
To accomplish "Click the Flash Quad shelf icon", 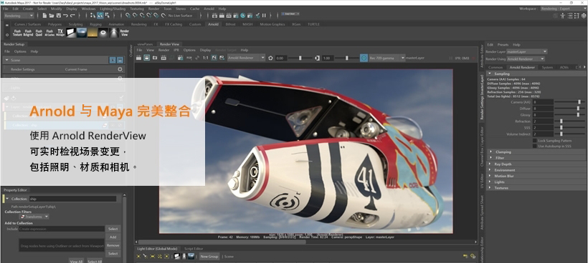I will (x=39, y=33).
